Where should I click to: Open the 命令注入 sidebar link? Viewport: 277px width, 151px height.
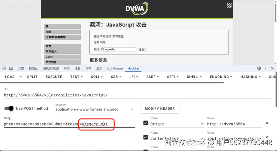[x=63, y=52]
